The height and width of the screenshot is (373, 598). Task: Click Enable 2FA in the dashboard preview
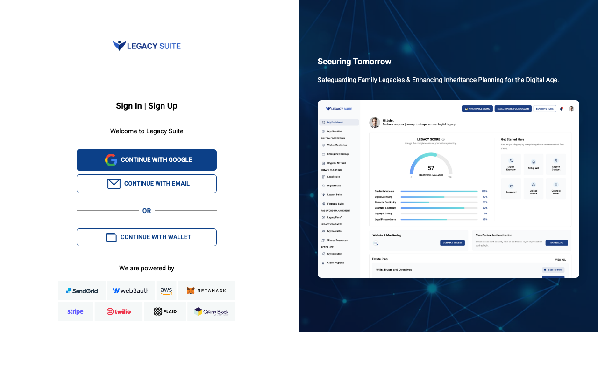click(556, 243)
